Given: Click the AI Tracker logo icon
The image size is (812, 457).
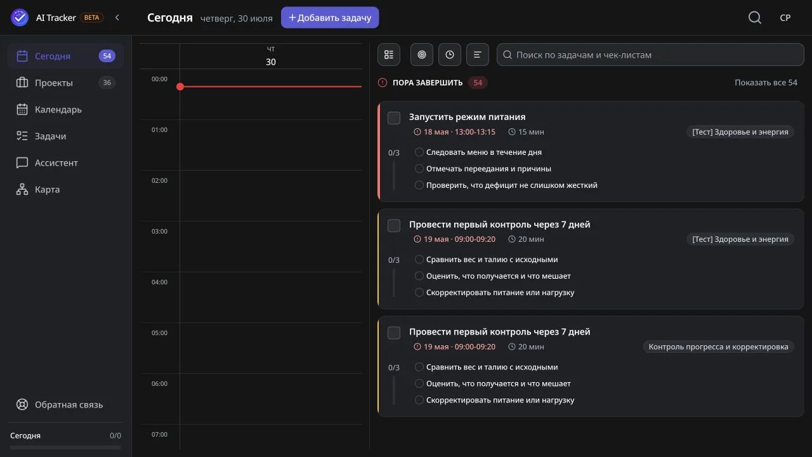Looking at the screenshot, I should tap(20, 18).
